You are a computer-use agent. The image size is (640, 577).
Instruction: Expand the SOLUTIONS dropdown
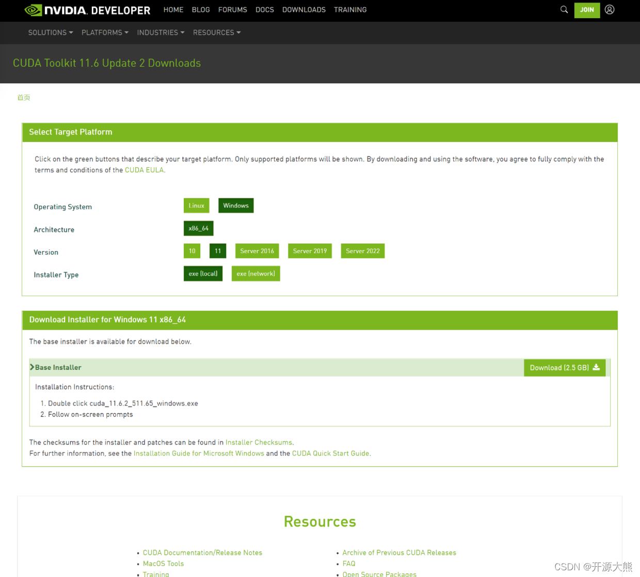(51, 33)
